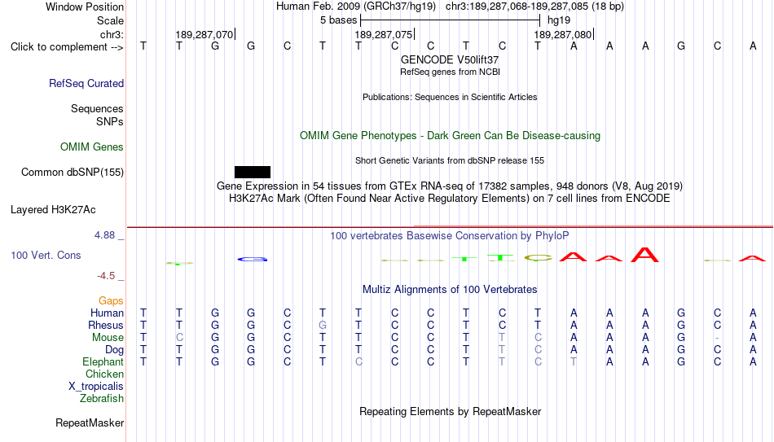Click the gray T mismatch in Mouse row
Screen dimensions: 774x442
coord(502,338)
